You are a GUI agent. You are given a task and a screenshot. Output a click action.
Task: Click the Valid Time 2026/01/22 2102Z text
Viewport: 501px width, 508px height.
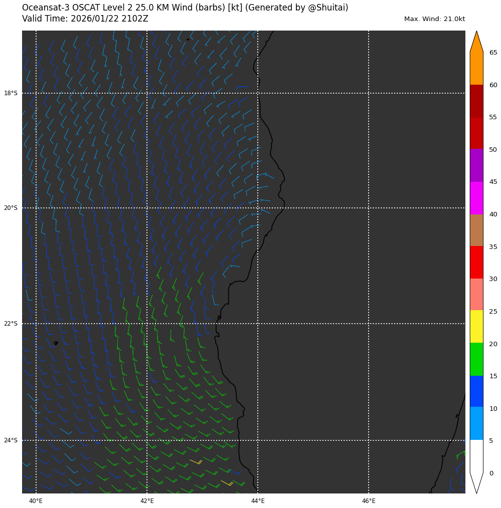point(85,19)
